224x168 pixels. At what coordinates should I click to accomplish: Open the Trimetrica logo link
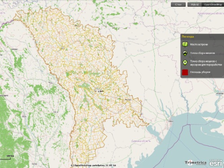click(x=195, y=163)
